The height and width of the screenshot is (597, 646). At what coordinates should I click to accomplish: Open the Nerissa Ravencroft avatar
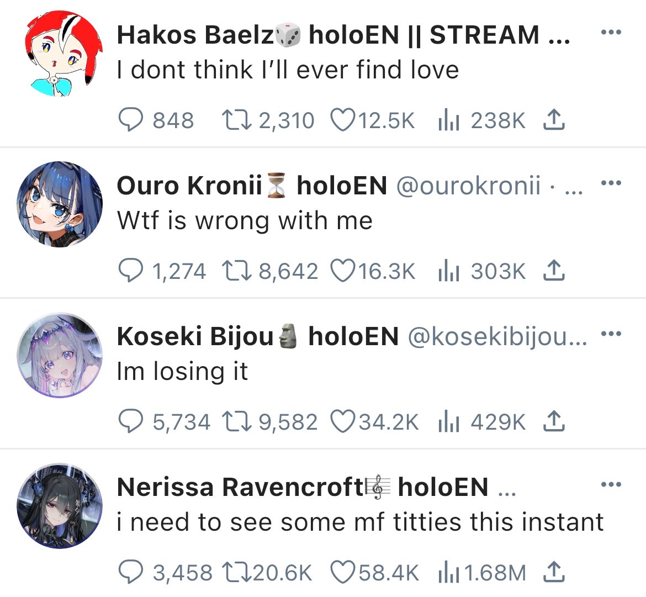click(59, 506)
